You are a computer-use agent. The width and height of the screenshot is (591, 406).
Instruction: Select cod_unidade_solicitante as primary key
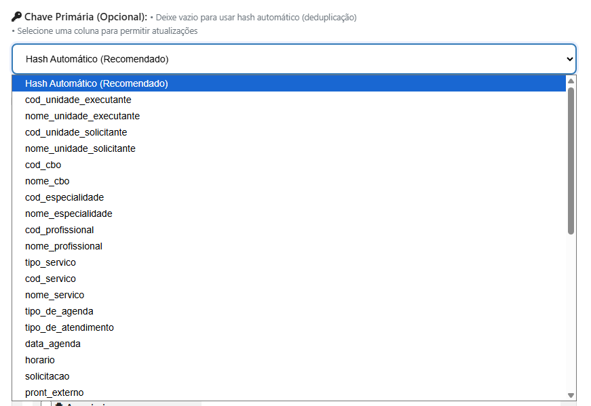point(76,132)
